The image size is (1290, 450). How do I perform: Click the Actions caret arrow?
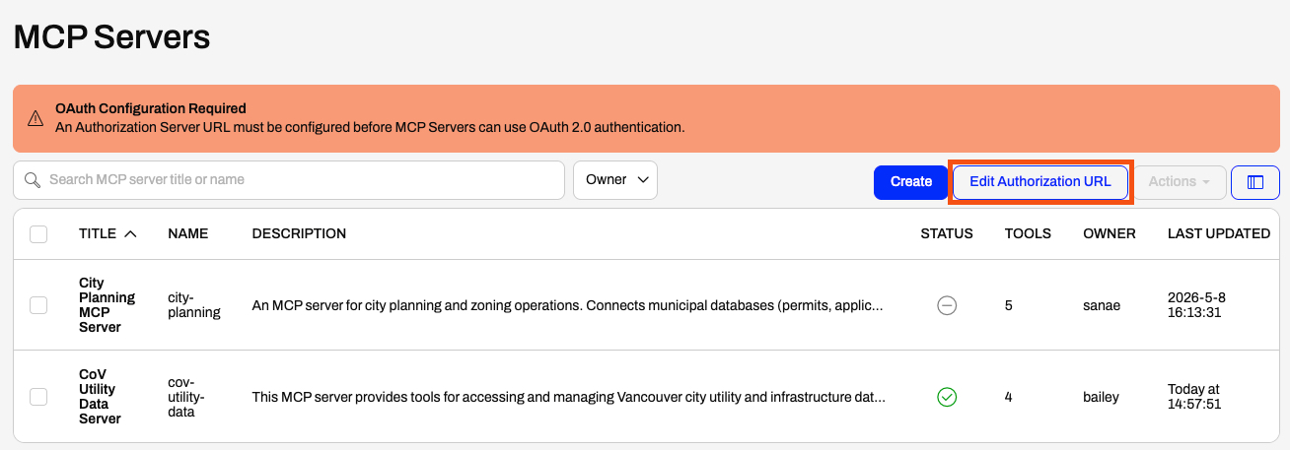tap(1205, 182)
